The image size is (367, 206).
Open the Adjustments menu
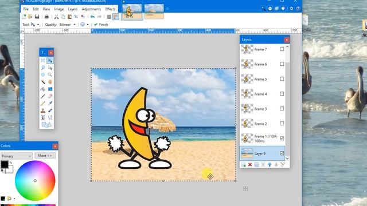click(91, 9)
